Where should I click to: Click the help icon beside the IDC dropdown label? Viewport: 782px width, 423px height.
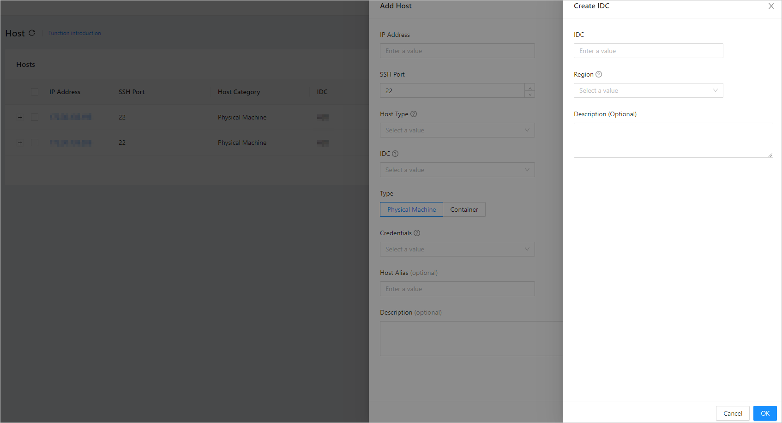(395, 154)
